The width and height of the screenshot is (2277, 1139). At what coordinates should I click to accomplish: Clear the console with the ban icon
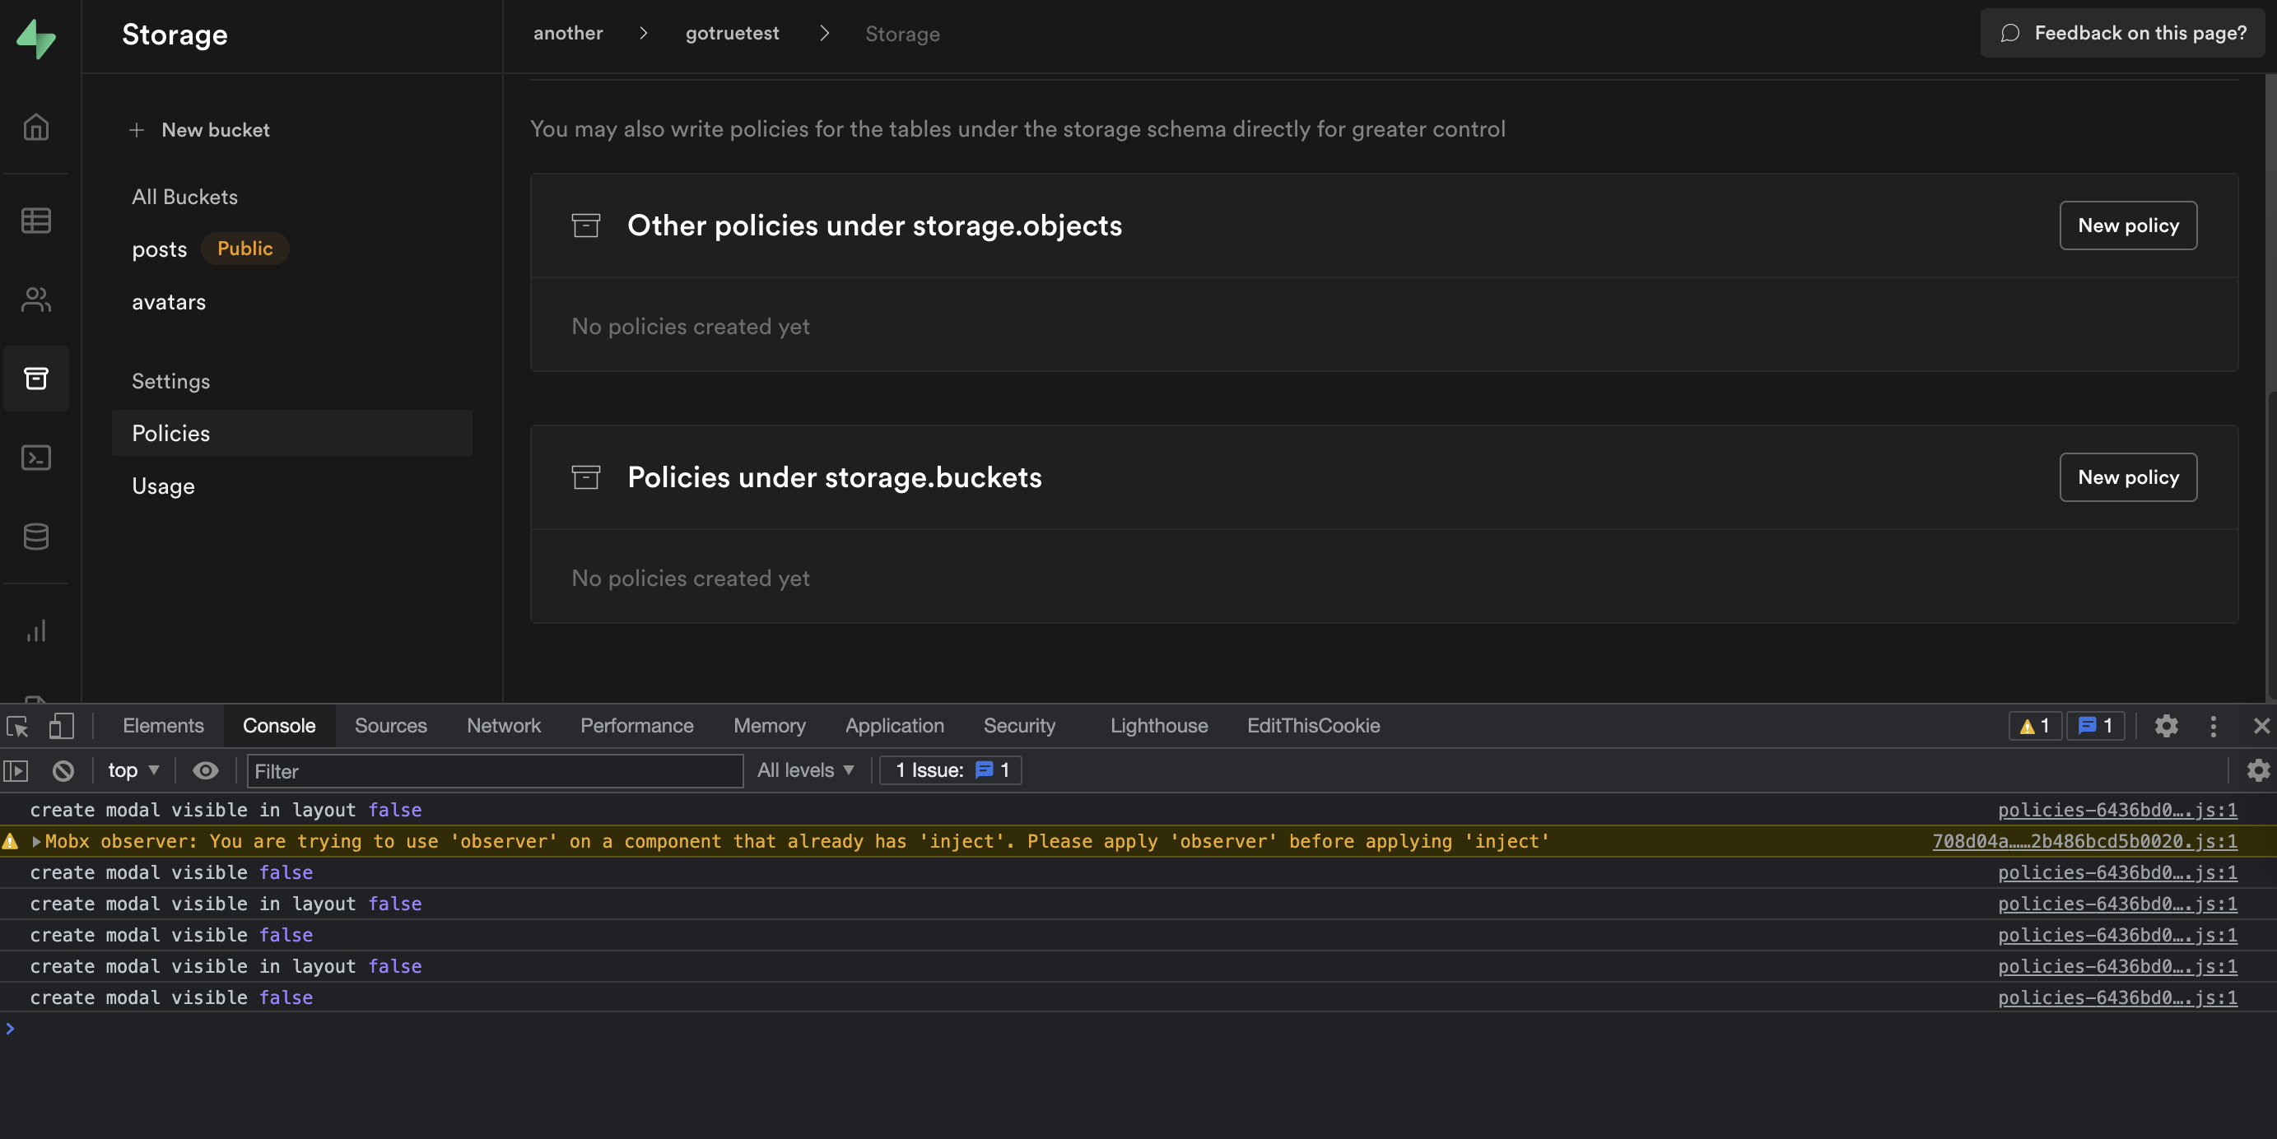coord(62,770)
